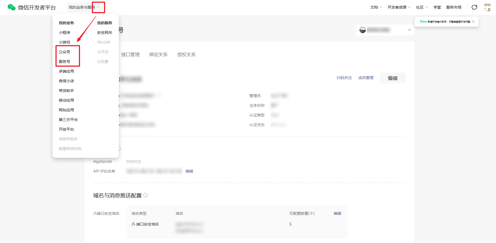Open the 成员管理 link
The image size is (496, 243).
pos(366,78)
